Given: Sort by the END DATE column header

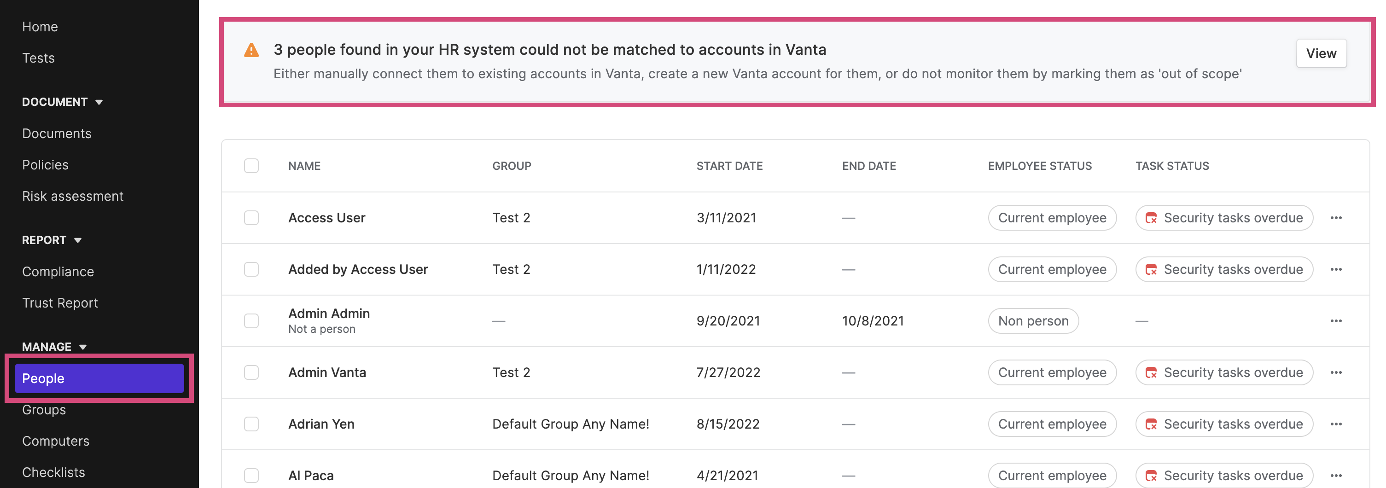Looking at the screenshot, I should [x=869, y=166].
